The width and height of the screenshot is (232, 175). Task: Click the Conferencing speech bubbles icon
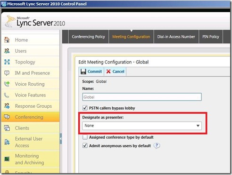click(x=7, y=117)
